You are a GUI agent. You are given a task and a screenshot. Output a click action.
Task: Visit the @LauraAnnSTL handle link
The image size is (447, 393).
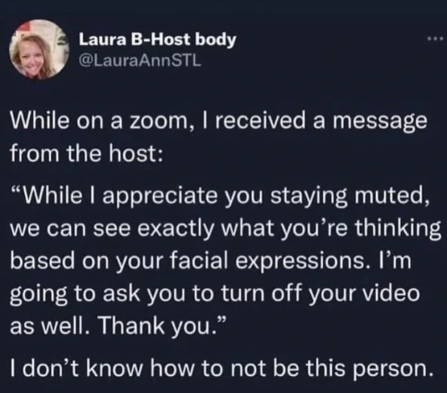(140, 61)
